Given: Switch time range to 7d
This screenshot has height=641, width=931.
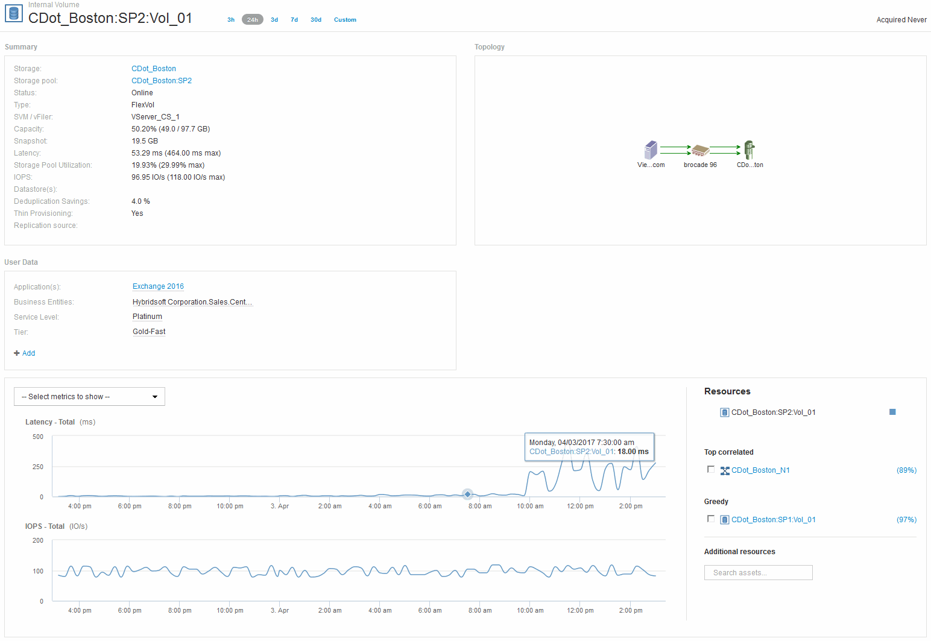Looking at the screenshot, I should (294, 20).
